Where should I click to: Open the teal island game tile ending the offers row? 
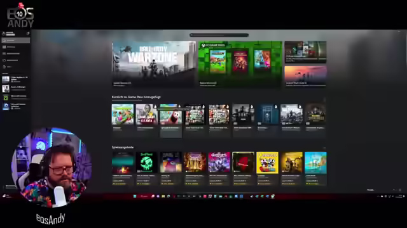315,168
